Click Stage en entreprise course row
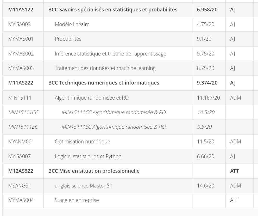Screen dimensions: 258x216 (128, 200)
